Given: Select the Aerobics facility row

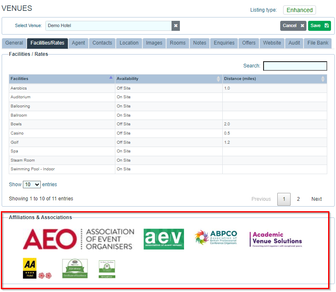Looking at the screenshot, I should coord(168,88).
